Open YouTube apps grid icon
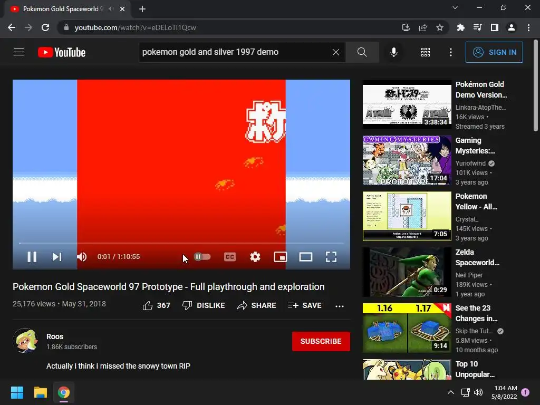Image resolution: width=540 pixels, height=405 pixels. [426, 52]
